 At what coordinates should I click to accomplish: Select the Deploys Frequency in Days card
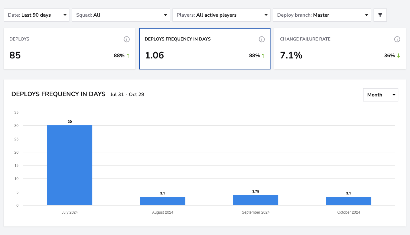click(x=205, y=49)
